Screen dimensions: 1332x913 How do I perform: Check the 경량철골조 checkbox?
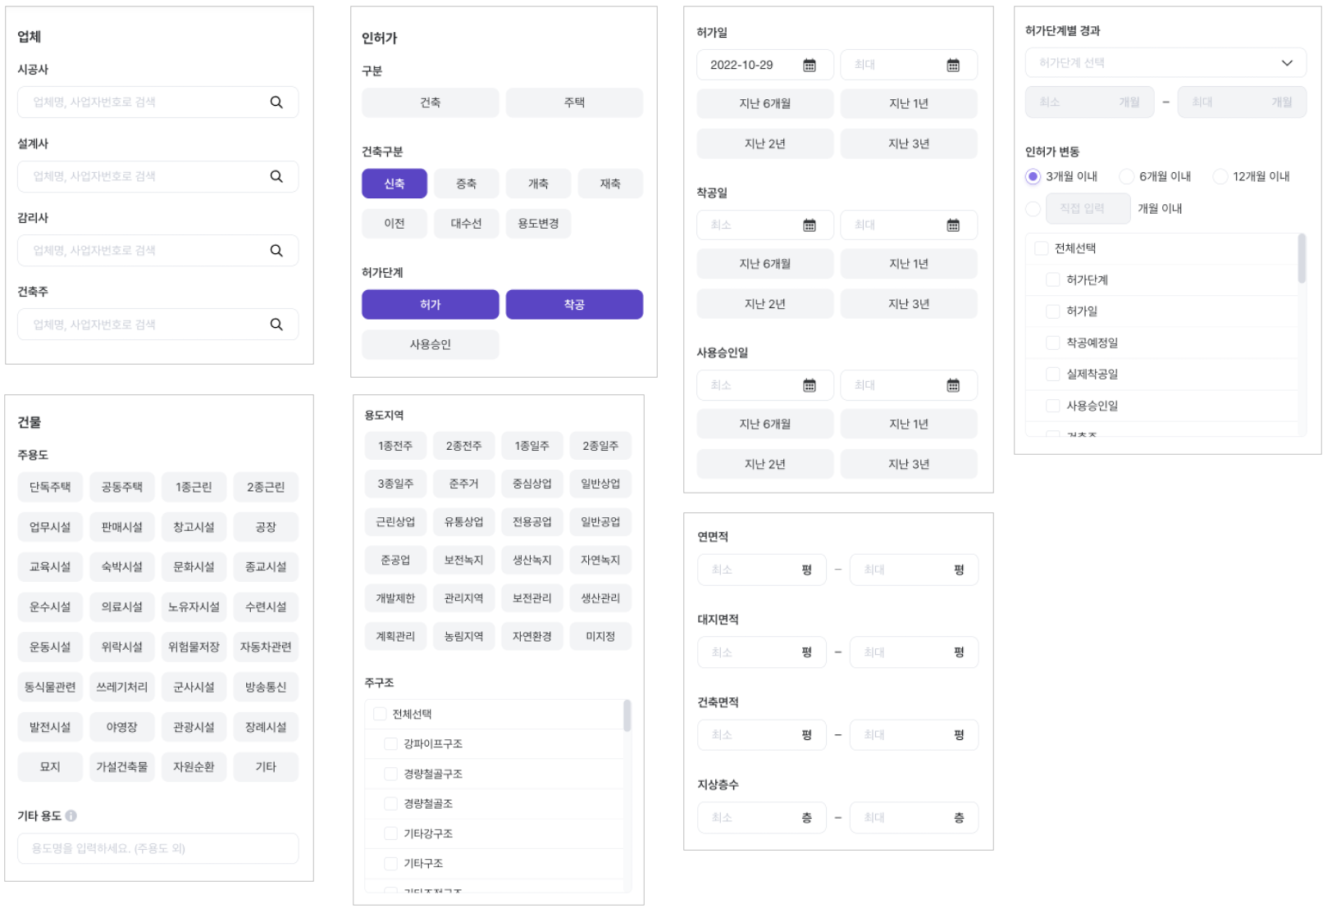point(391,803)
